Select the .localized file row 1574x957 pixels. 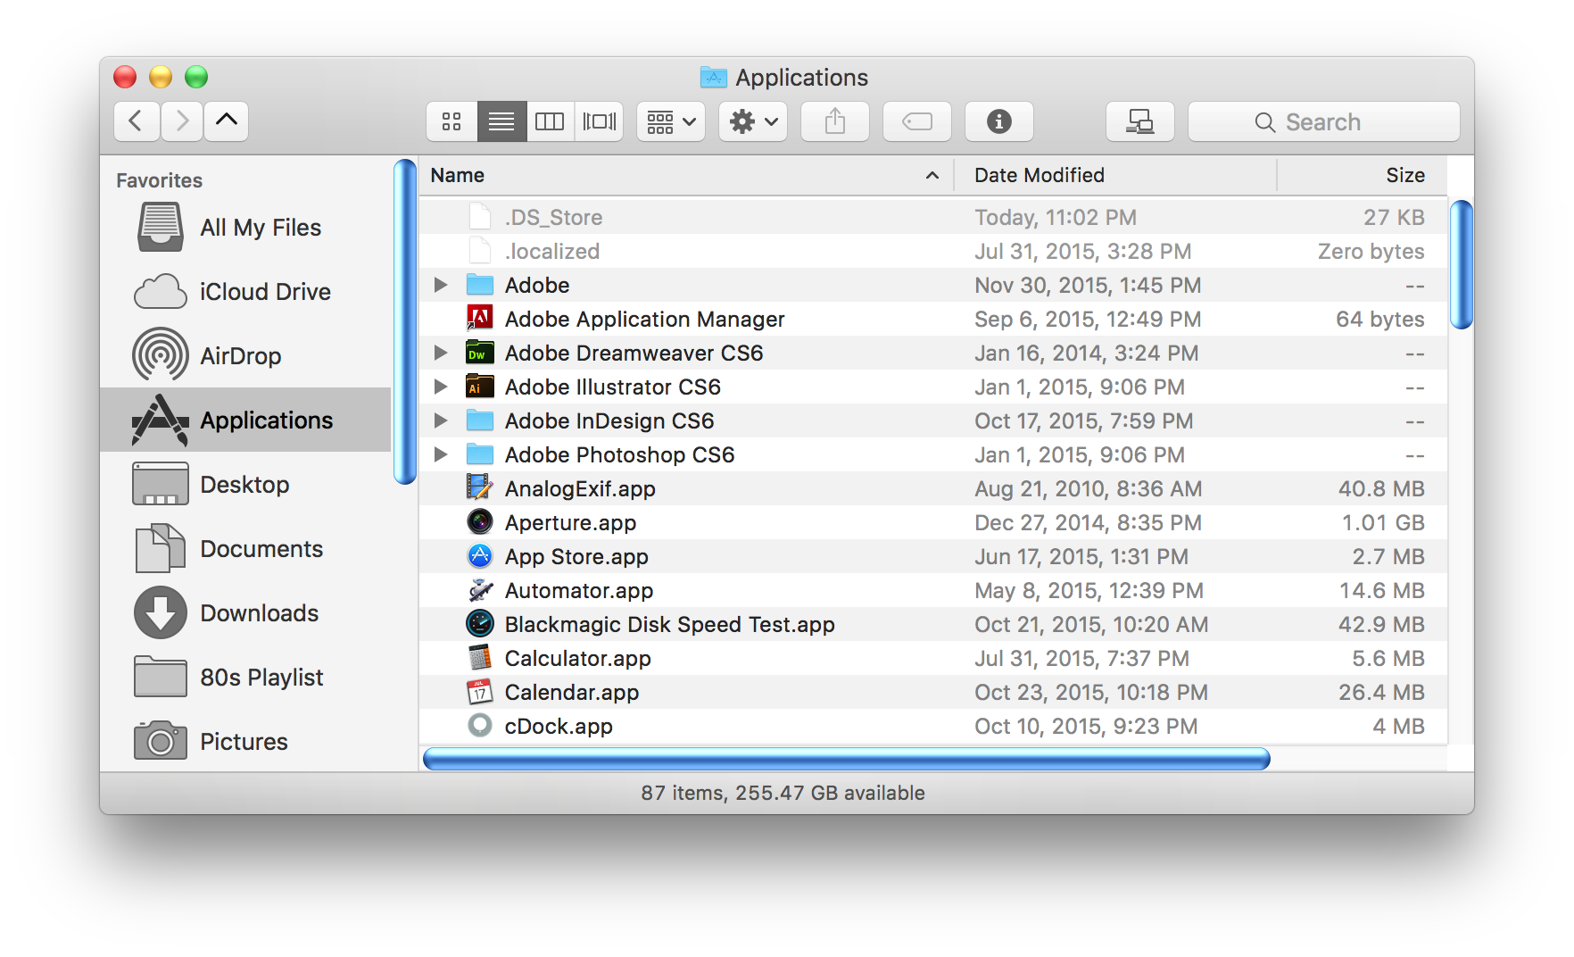coord(933,251)
